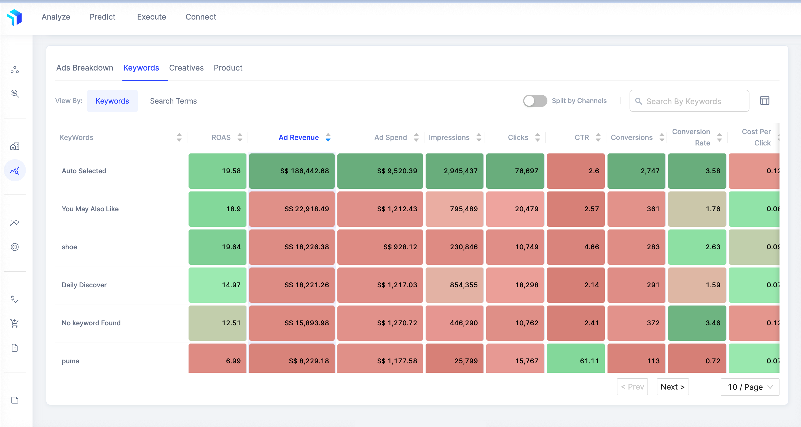Click the blue cube app logo

click(14, 17)
